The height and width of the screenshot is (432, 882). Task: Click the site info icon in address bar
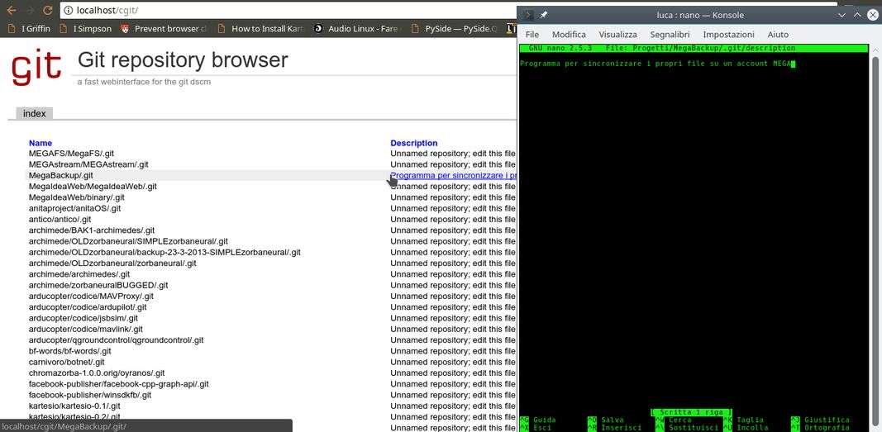pos(67,11)
